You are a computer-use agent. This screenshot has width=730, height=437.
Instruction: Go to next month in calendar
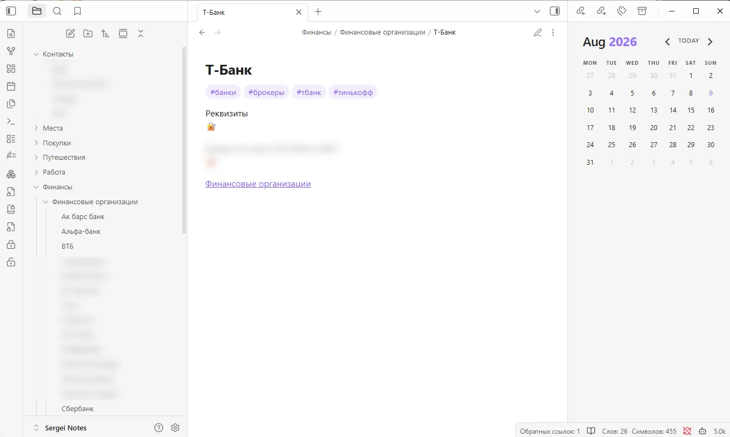(710, 42)
